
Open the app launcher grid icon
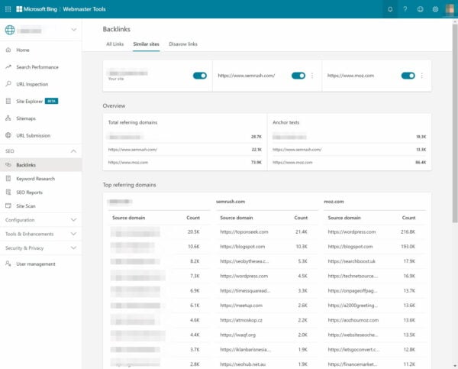(8, 9)
